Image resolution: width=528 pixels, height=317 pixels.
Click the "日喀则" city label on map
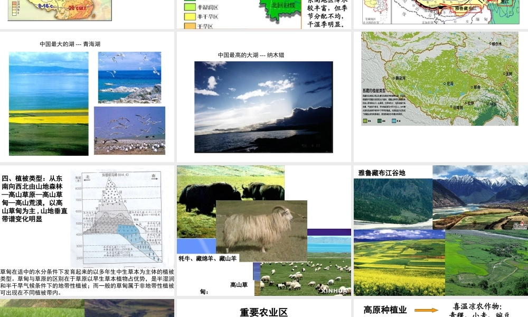(x=458, y=107)
